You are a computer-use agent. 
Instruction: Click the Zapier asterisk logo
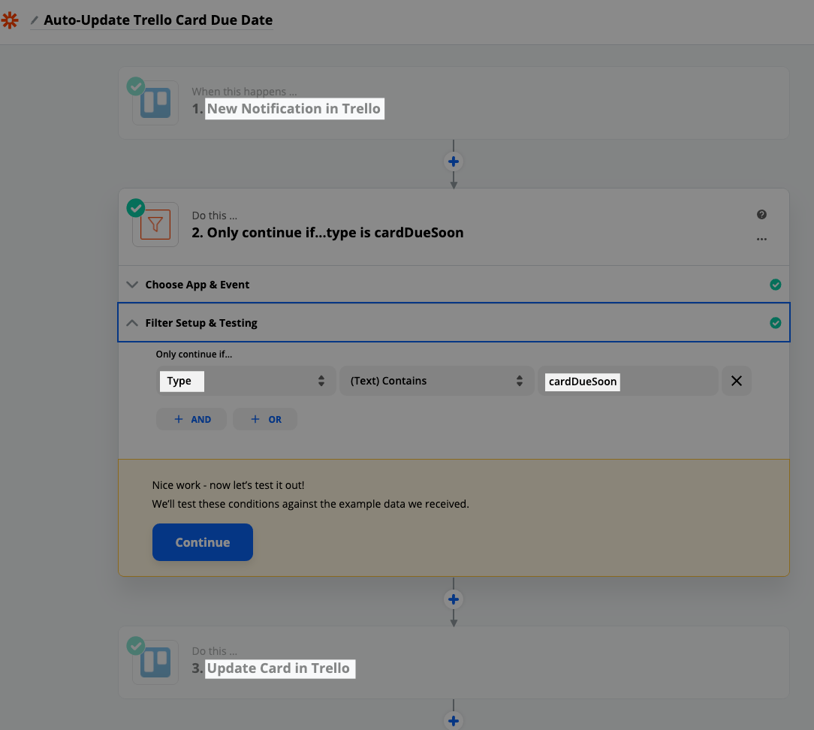9,20
